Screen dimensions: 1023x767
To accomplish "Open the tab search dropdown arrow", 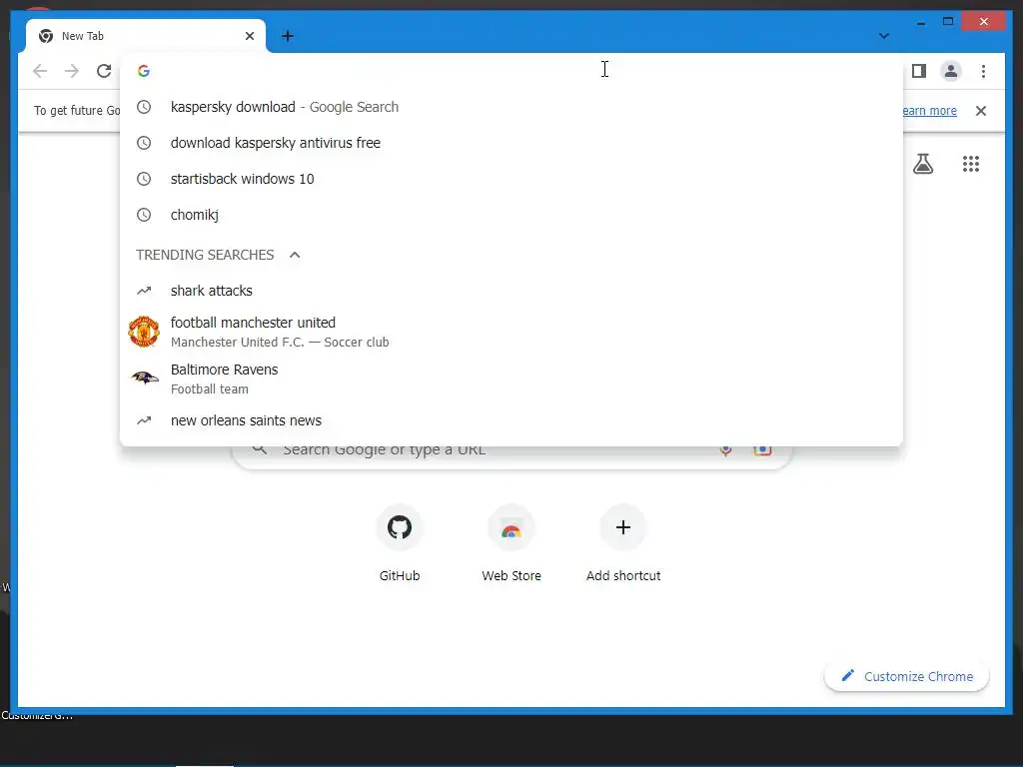I will coord(884,36).
